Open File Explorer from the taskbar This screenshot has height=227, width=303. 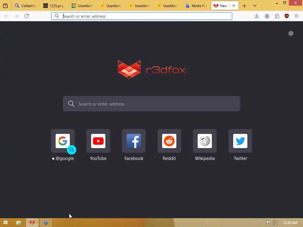pos(19,223)
